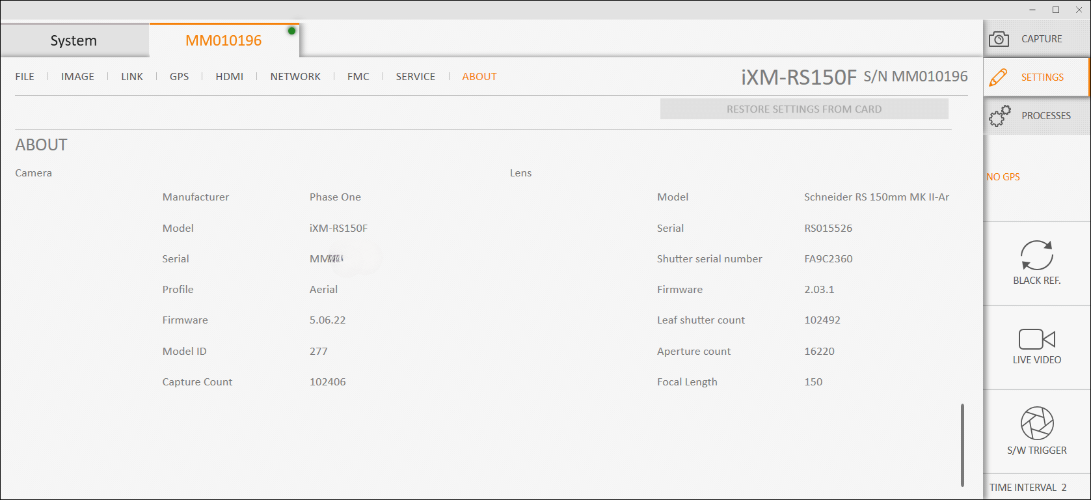Click the Leaf shutter count label
1091x500 pixels.
[x=701, y=320]
